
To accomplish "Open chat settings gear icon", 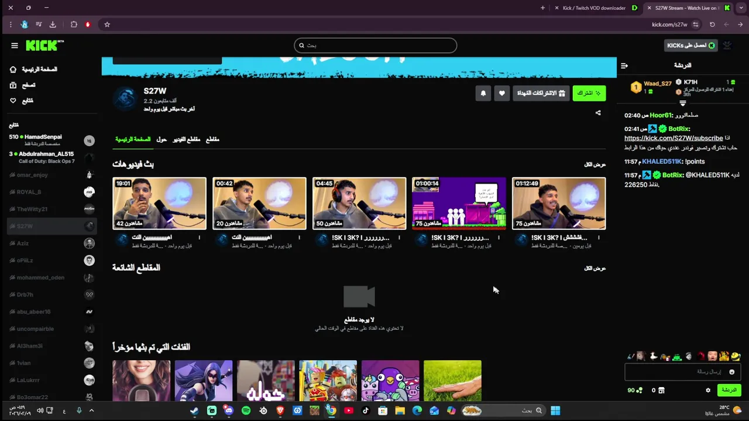I will (708, 390).
